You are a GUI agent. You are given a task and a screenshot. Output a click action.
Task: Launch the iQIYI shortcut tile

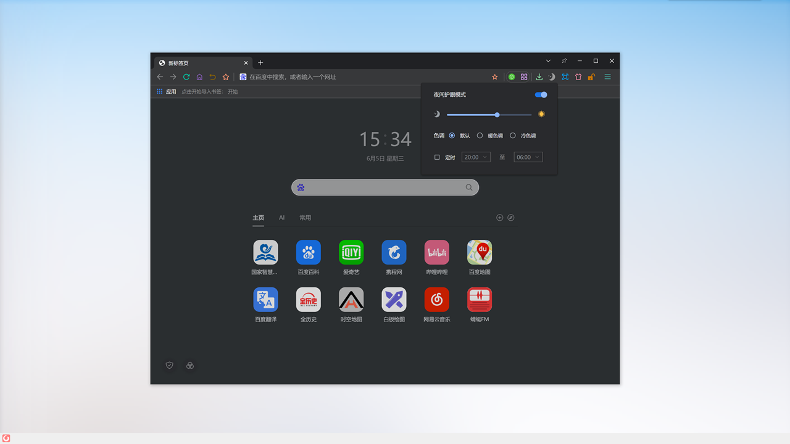pyautogui.click(x=351, y=252)
